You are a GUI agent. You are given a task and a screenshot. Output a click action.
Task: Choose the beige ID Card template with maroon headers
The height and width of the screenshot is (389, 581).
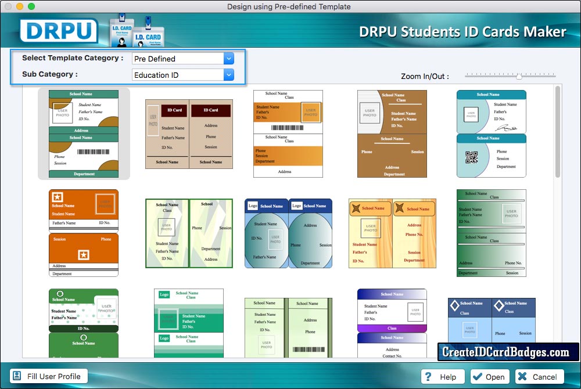[189, 134]
